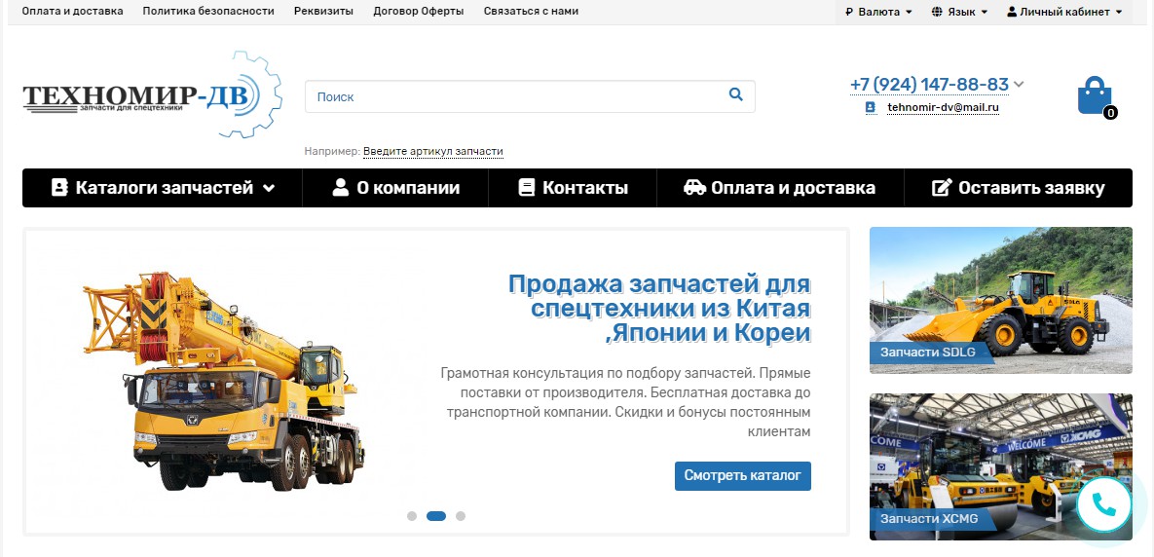Click the yellow crane truck image

point(225,381)
